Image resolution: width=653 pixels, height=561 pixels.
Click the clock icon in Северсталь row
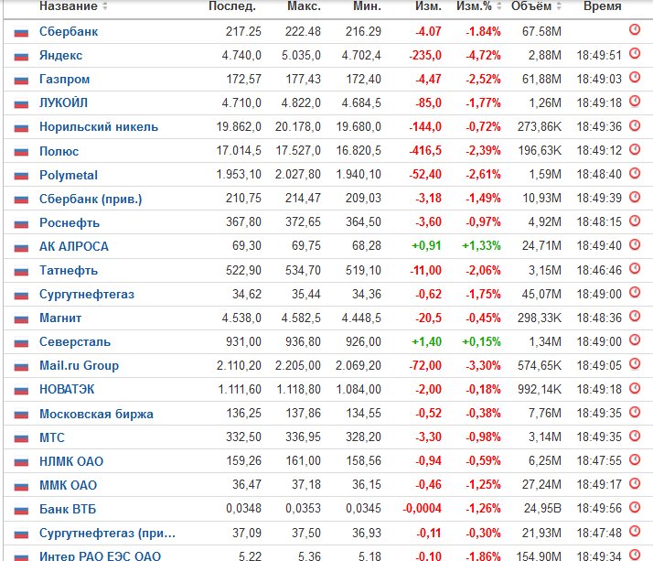(635, 340)
